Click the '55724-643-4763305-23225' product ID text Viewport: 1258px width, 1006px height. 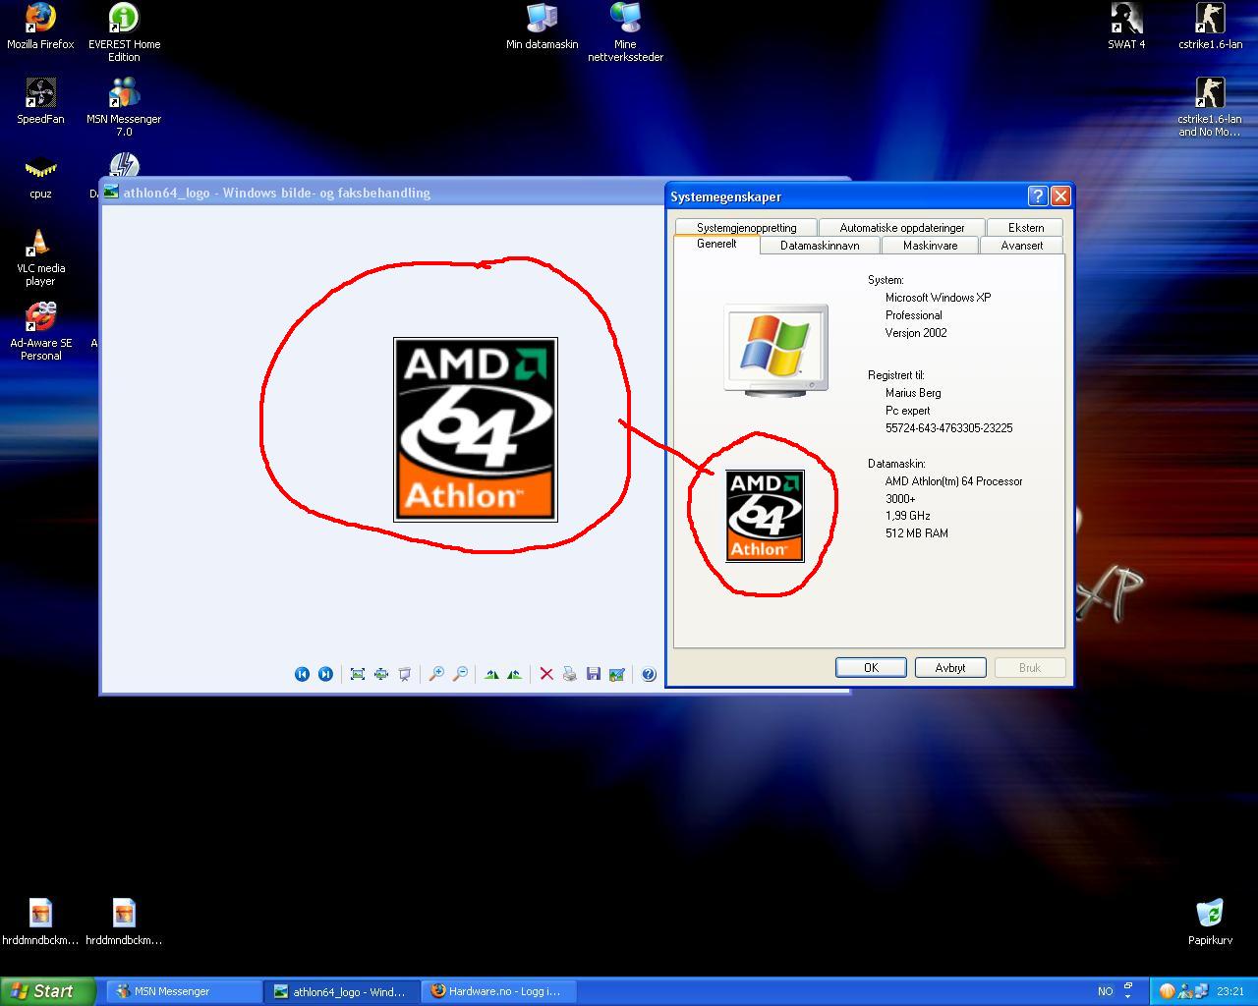[x=948, y=428]
